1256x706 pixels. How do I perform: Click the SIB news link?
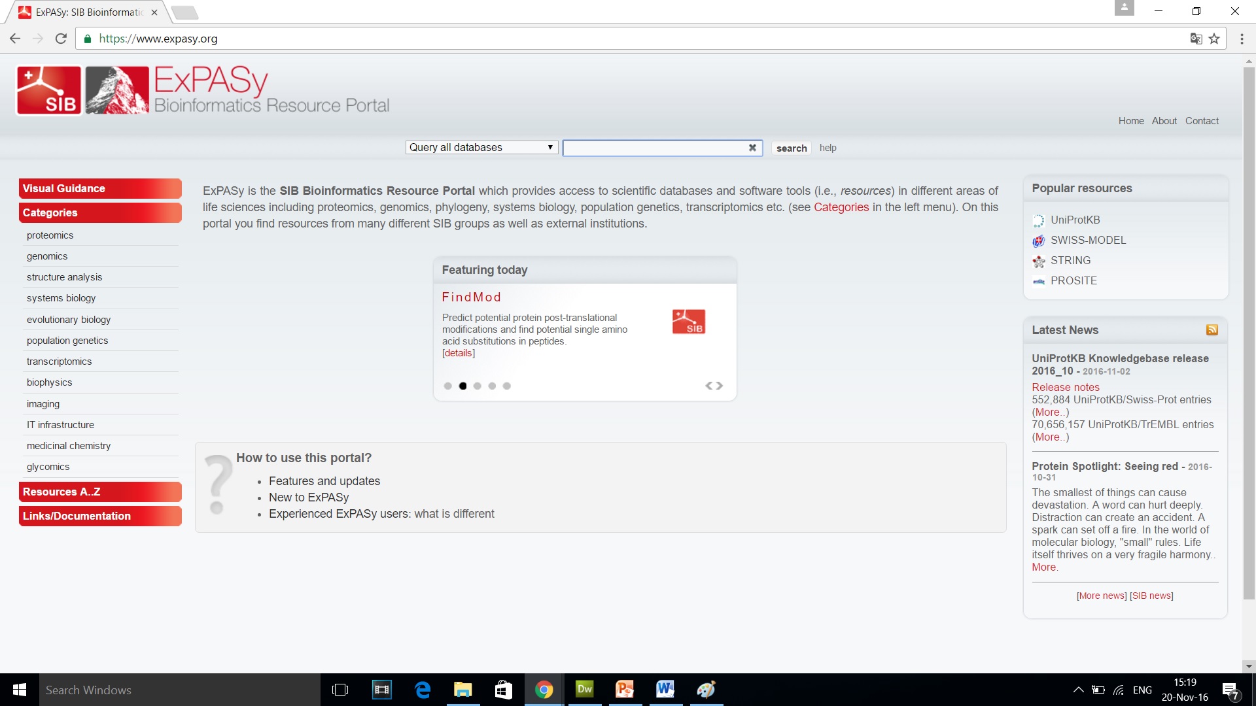click(1151, 596)
